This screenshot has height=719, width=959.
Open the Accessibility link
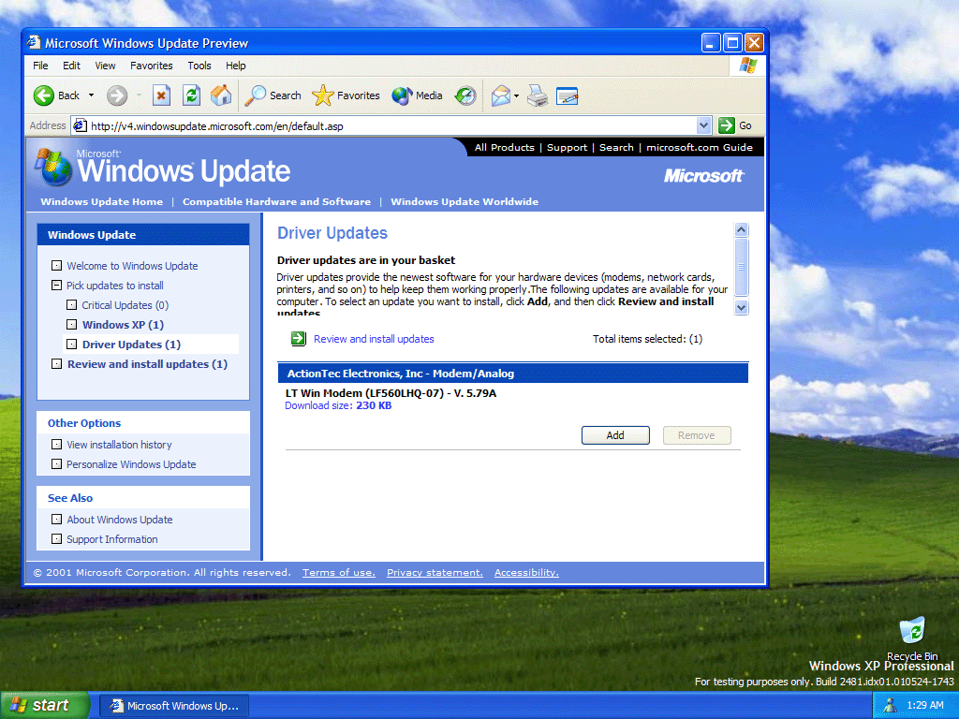[526, 573]
